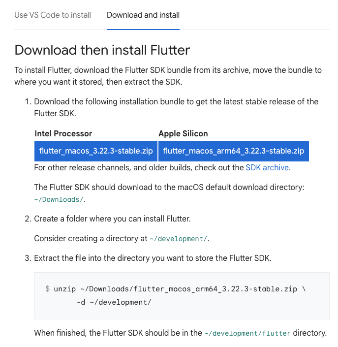Image resolution: width=338 pixels, height=347 pixels.
Task: Click the ~/Downloads/ inline code path
Action: [x=59, y=199]
